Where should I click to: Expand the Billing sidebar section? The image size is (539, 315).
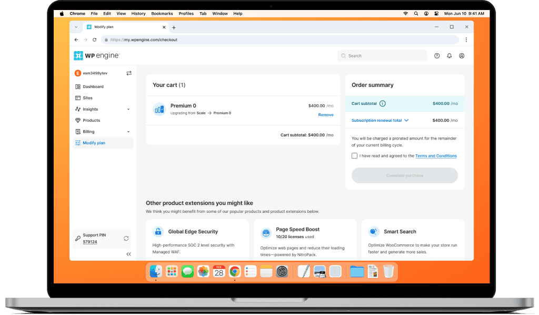tap(128, 132)
